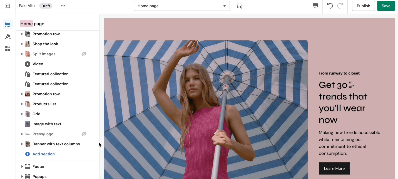Viewport: 398px width, 179px height.
Task: Click the Home page panel heading
Action: tap(32, 24)
